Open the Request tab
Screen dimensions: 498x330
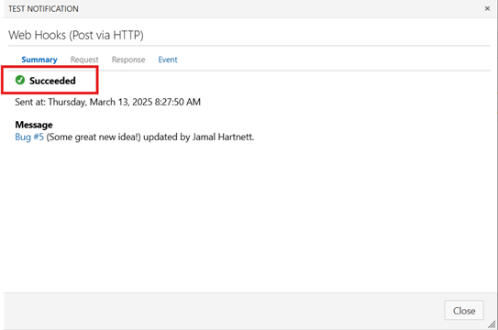[x=84, y=60]
